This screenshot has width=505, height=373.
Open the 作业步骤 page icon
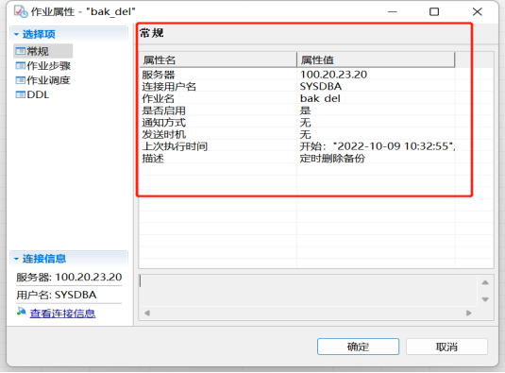click(20, 66)
